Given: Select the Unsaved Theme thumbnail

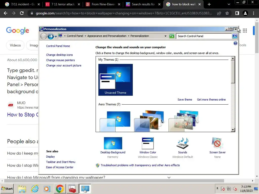Looking at the screenshot, I should (115, 80).
